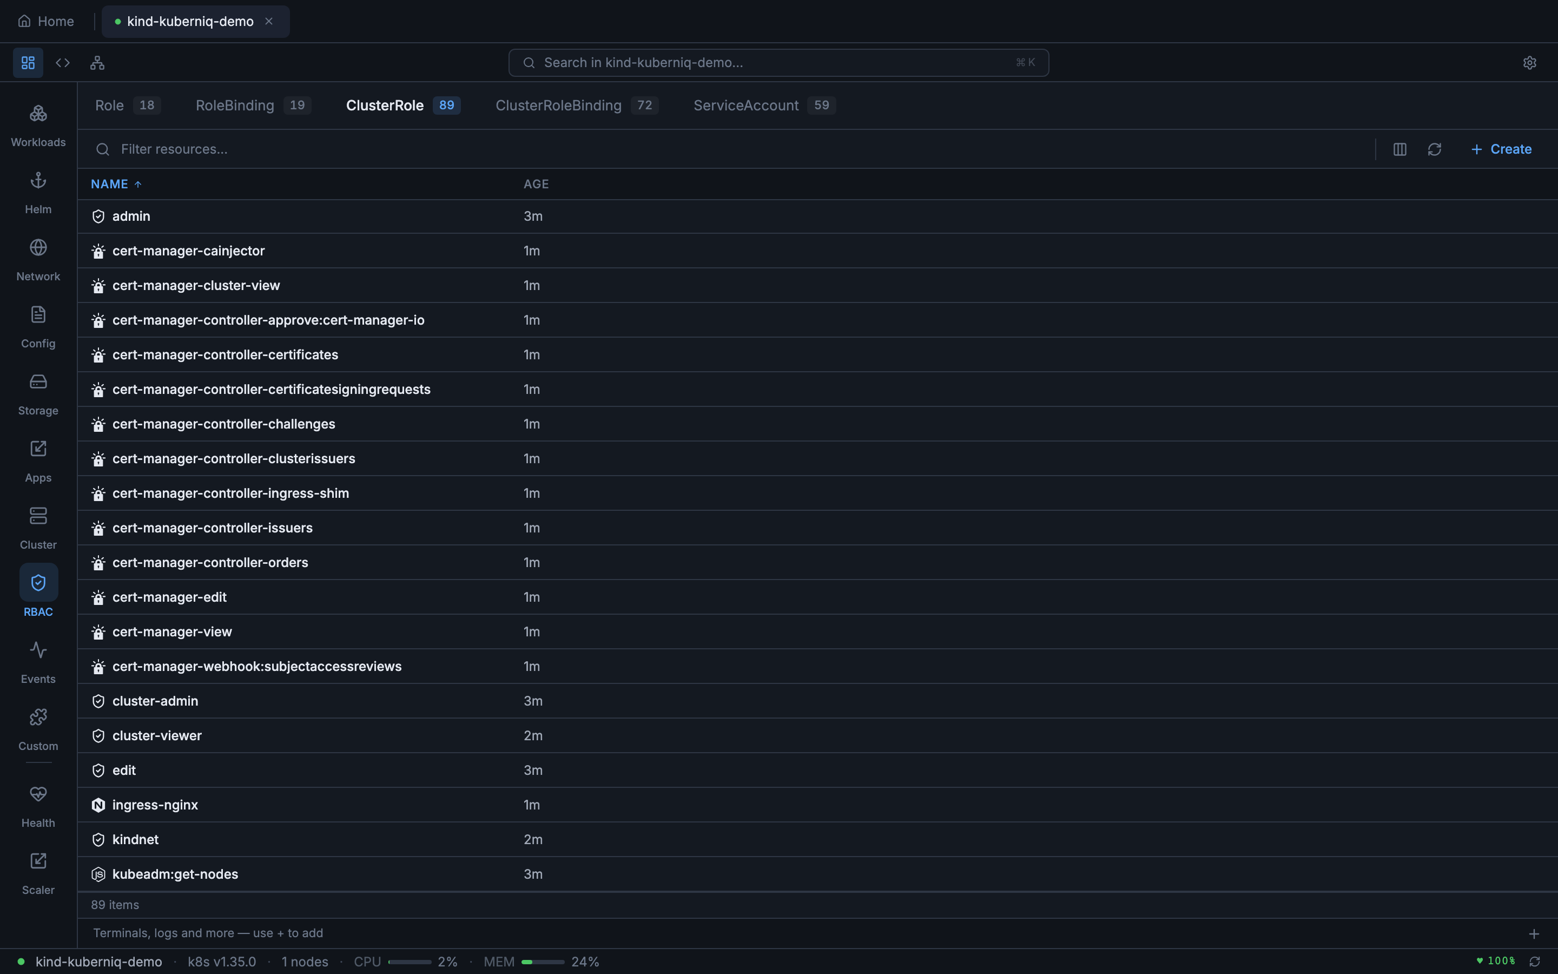The width and height of the screenshot is (1558, 974).
Task: Switch to the ClusterRoleBinding tab
Action: (558, 105)
